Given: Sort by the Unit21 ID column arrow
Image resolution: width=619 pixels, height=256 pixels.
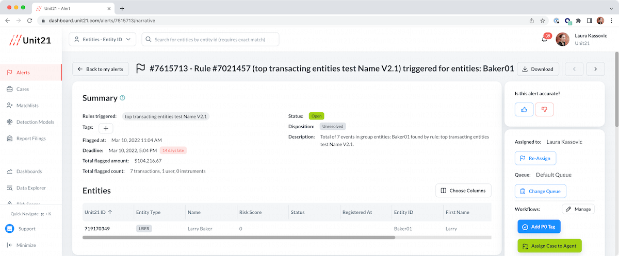Looking at the screenshot, I should click(110, 212).
